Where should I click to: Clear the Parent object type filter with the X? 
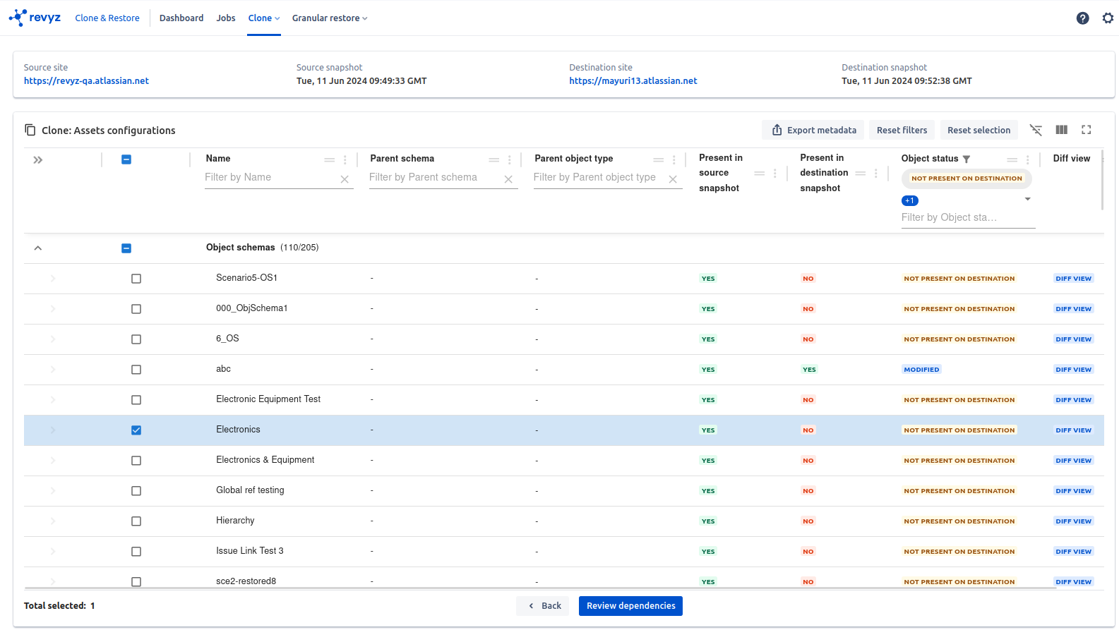click(673, 179)
